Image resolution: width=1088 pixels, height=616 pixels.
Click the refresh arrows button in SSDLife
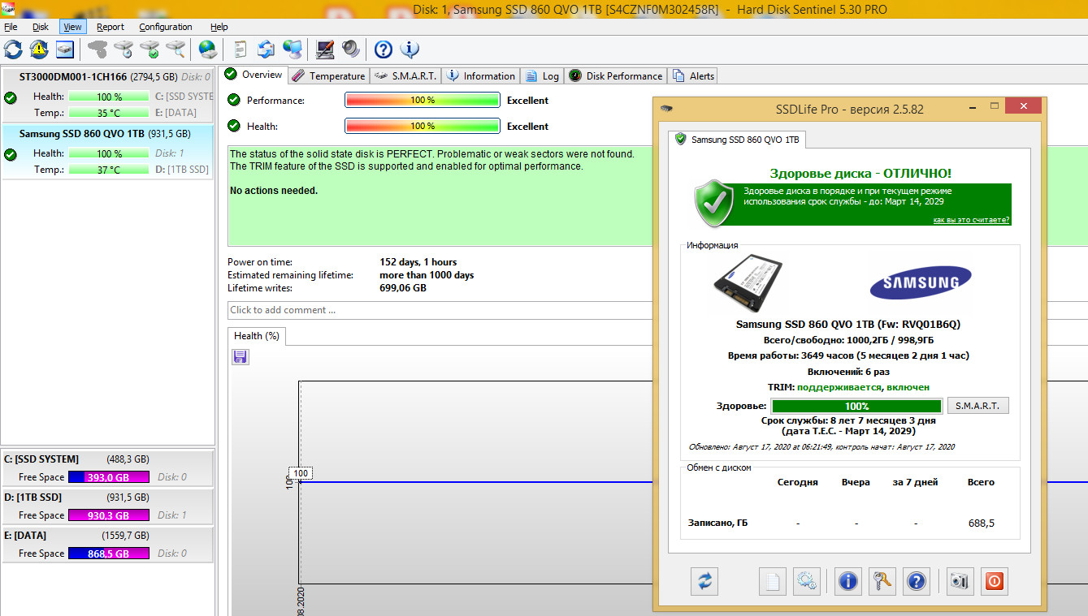pos(704,581)
